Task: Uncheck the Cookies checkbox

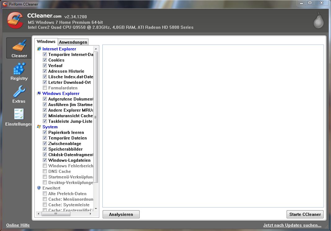Action: coord(45,60)
